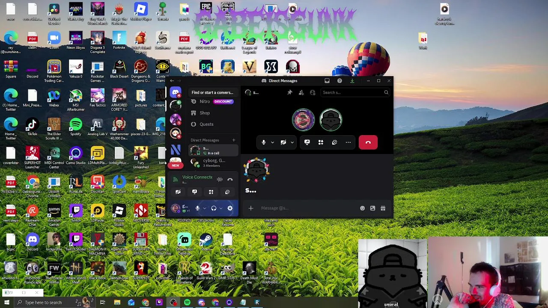Toggle user profile panel icon in header
Screen dimensions: 548x308
tap(313, 92)
